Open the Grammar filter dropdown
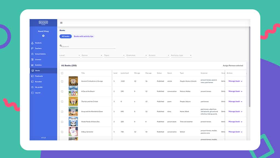The height and width of the screenshot is (158, 280). click(x=137, y=55)
